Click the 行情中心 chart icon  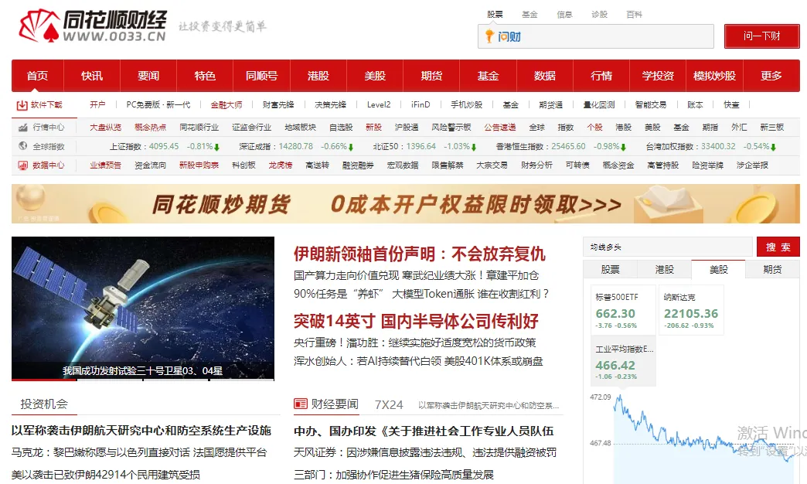tap(22, 127)
